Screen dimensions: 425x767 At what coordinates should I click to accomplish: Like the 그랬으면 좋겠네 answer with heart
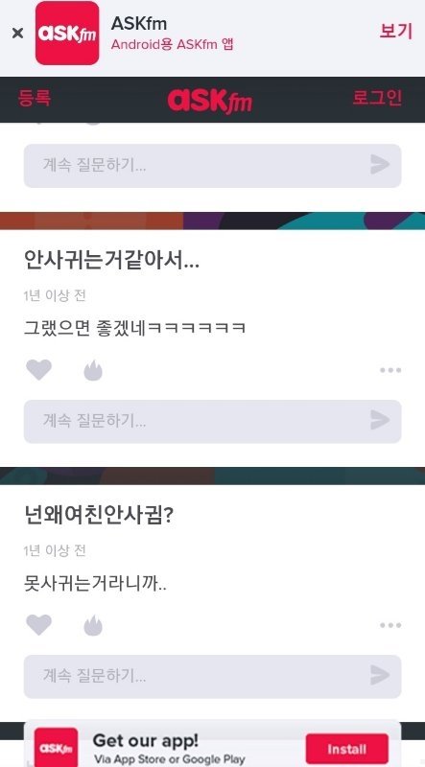[x=38, y=370]
